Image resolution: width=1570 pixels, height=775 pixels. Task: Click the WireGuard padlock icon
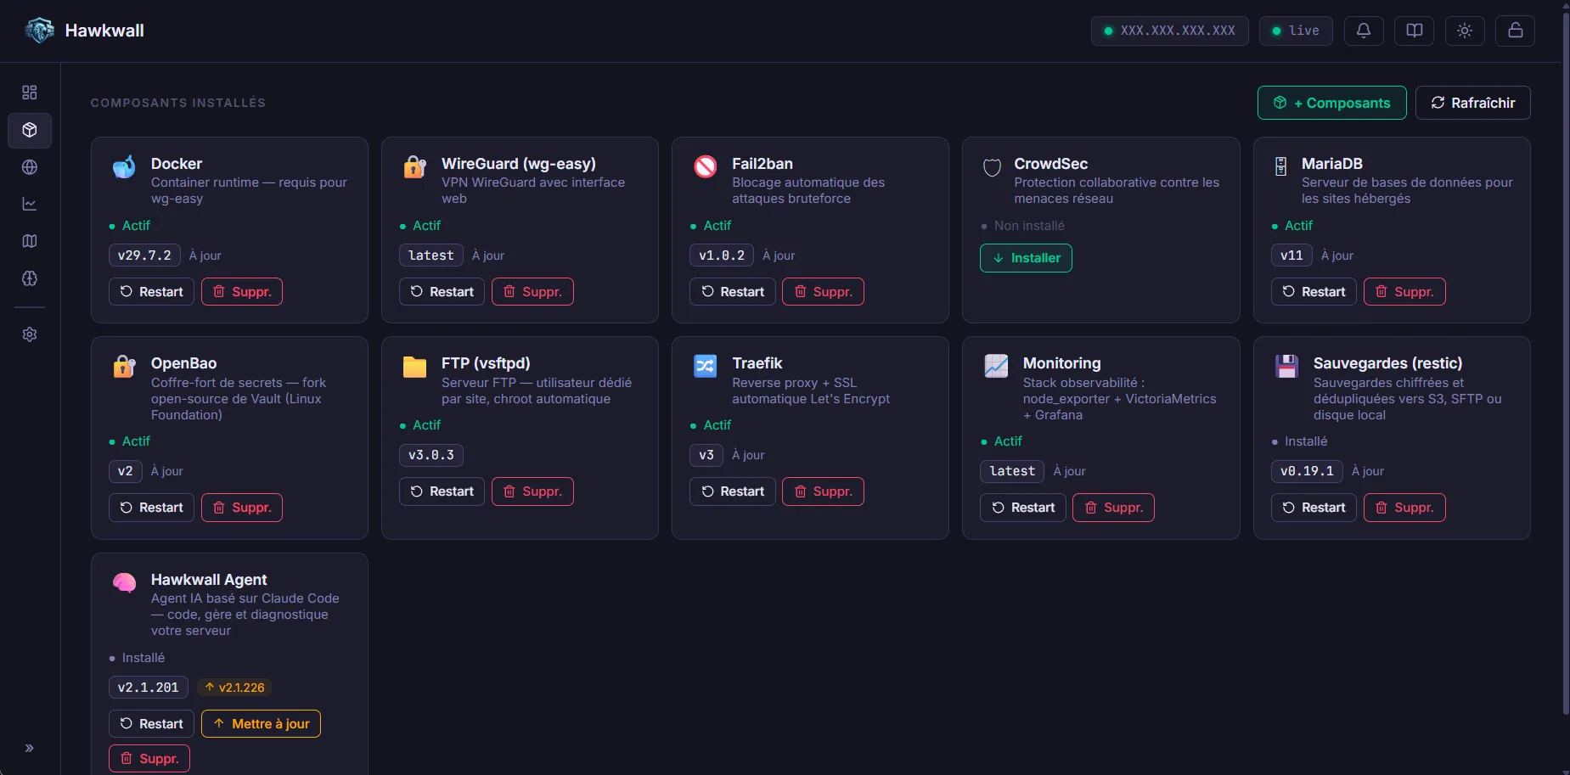(414, 166)
